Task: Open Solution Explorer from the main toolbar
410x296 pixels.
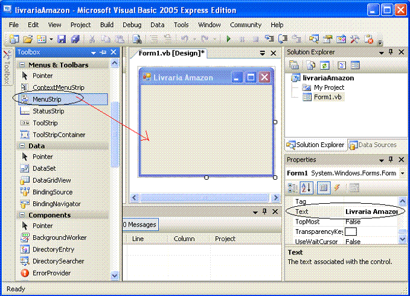Action: coord(313,39)
